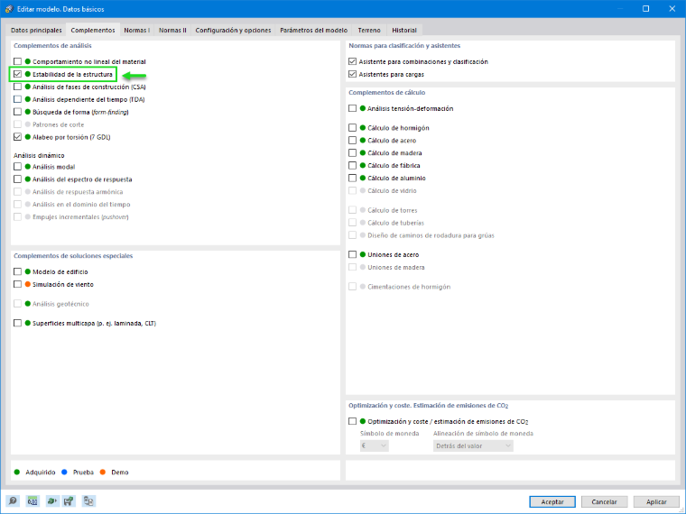Uncheck Asistente para combinaciones y clasificación
Viewport: 686px width, 514px height.
coord(353,61)
